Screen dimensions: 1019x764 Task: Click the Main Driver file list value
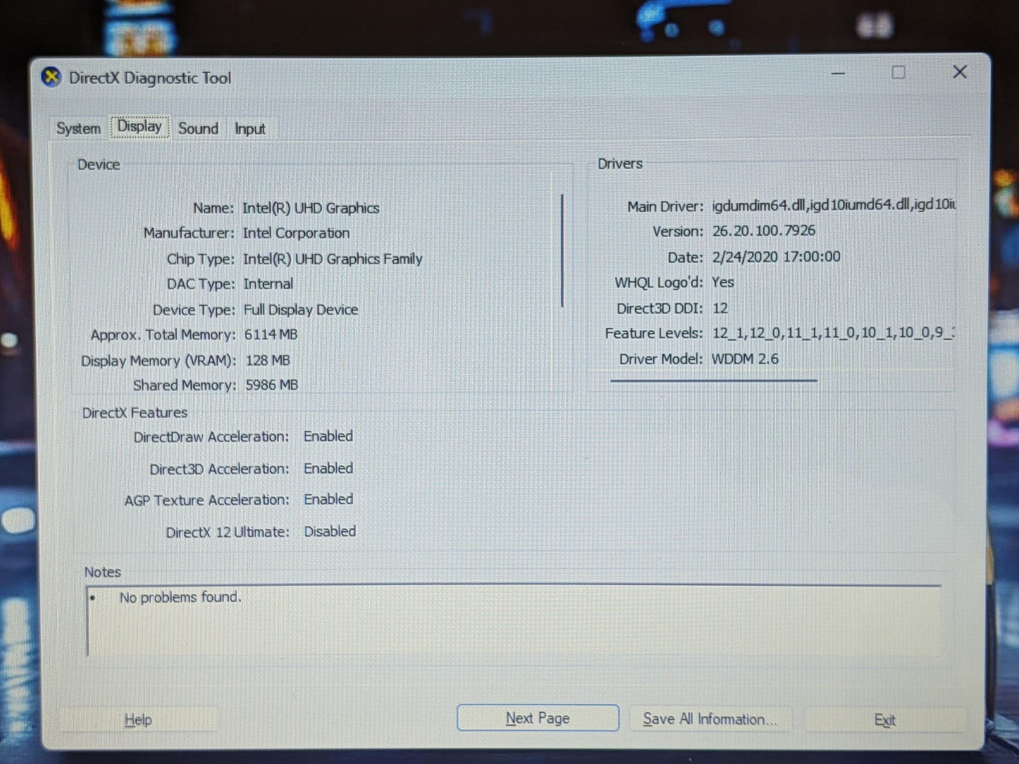tap(833, 205)
